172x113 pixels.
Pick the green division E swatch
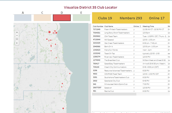click(x=81, y=17)
